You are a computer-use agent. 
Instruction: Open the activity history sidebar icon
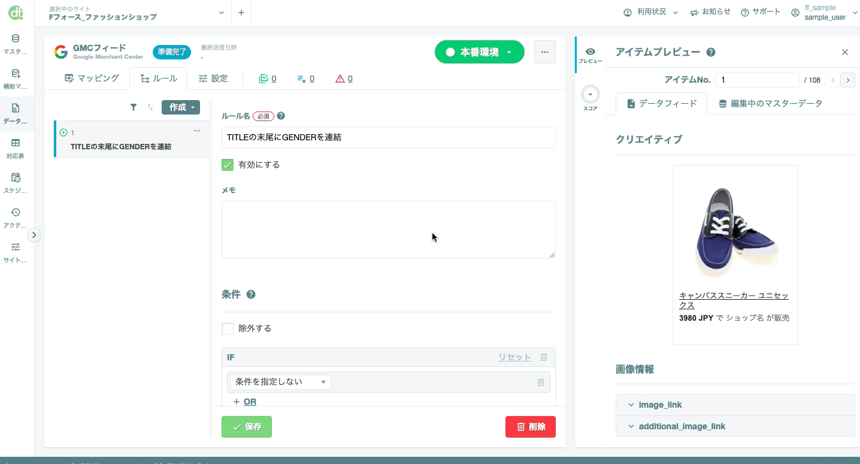point(16,212)
